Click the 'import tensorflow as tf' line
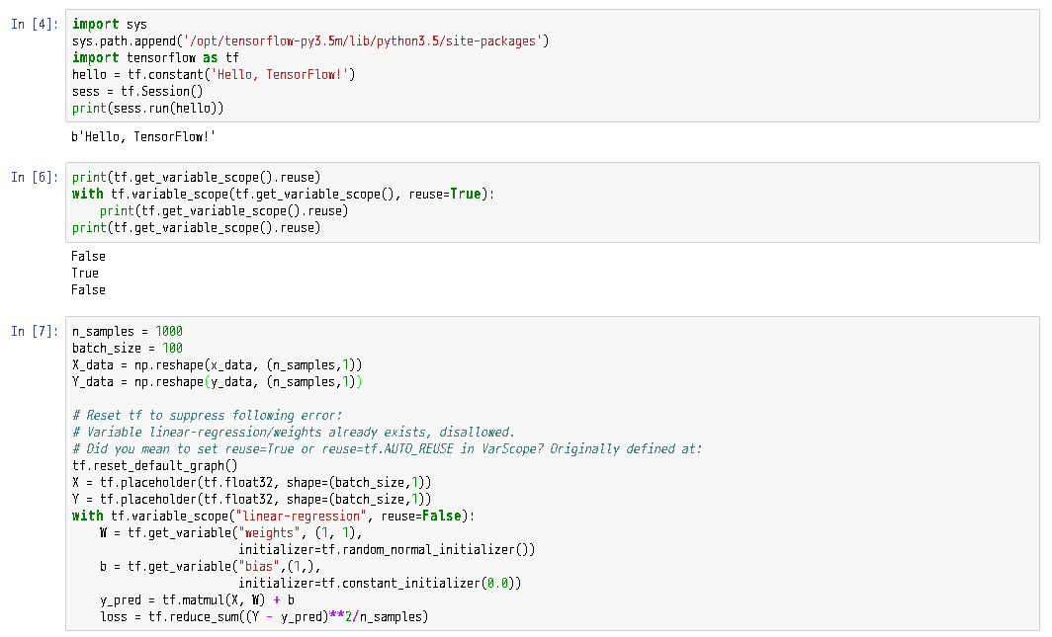The image size is (1052, 637). (x=155, y=57)
